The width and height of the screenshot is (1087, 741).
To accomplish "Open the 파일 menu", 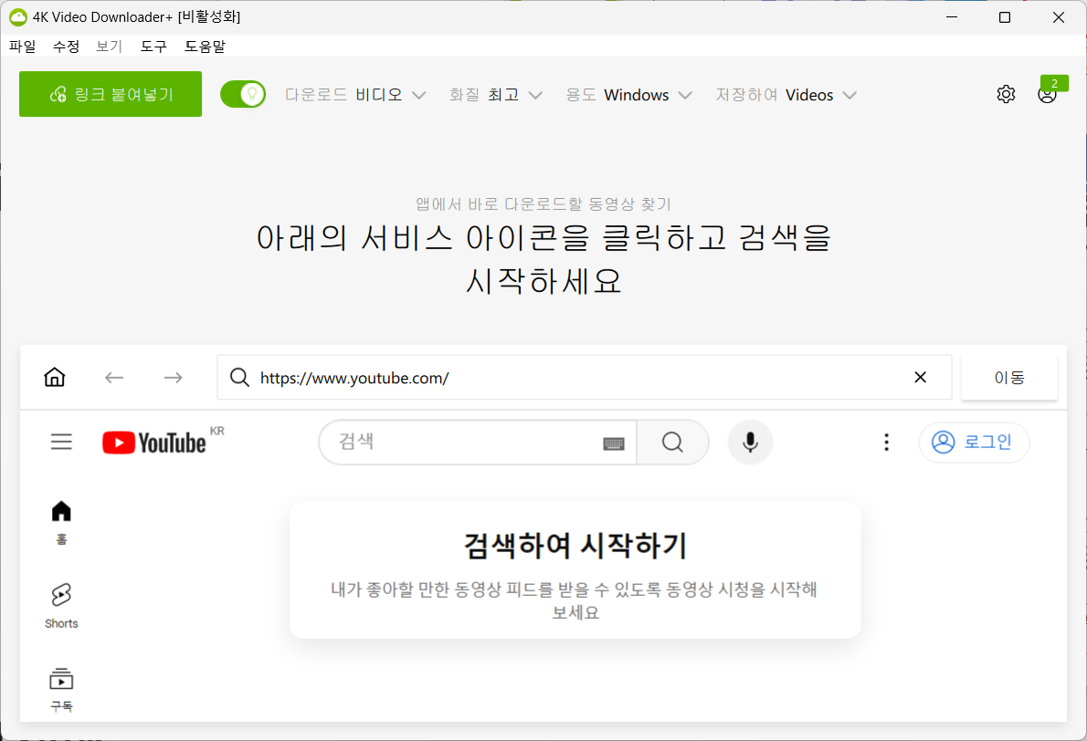I will coord(22,47).
